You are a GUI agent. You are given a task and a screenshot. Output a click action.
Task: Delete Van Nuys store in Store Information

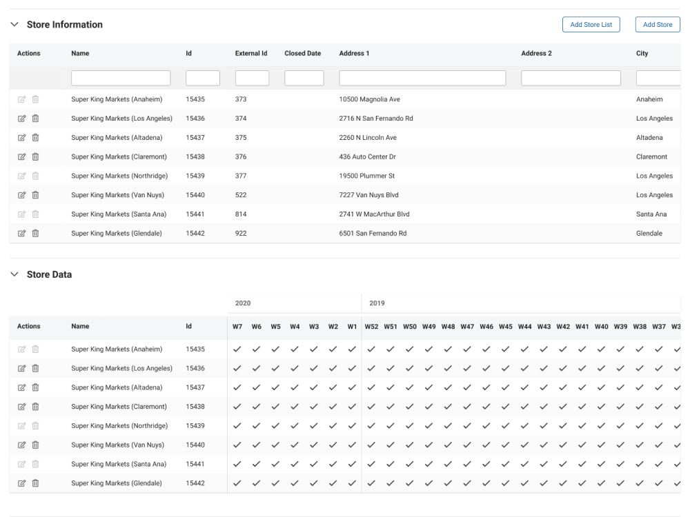[x=36, y=195]
